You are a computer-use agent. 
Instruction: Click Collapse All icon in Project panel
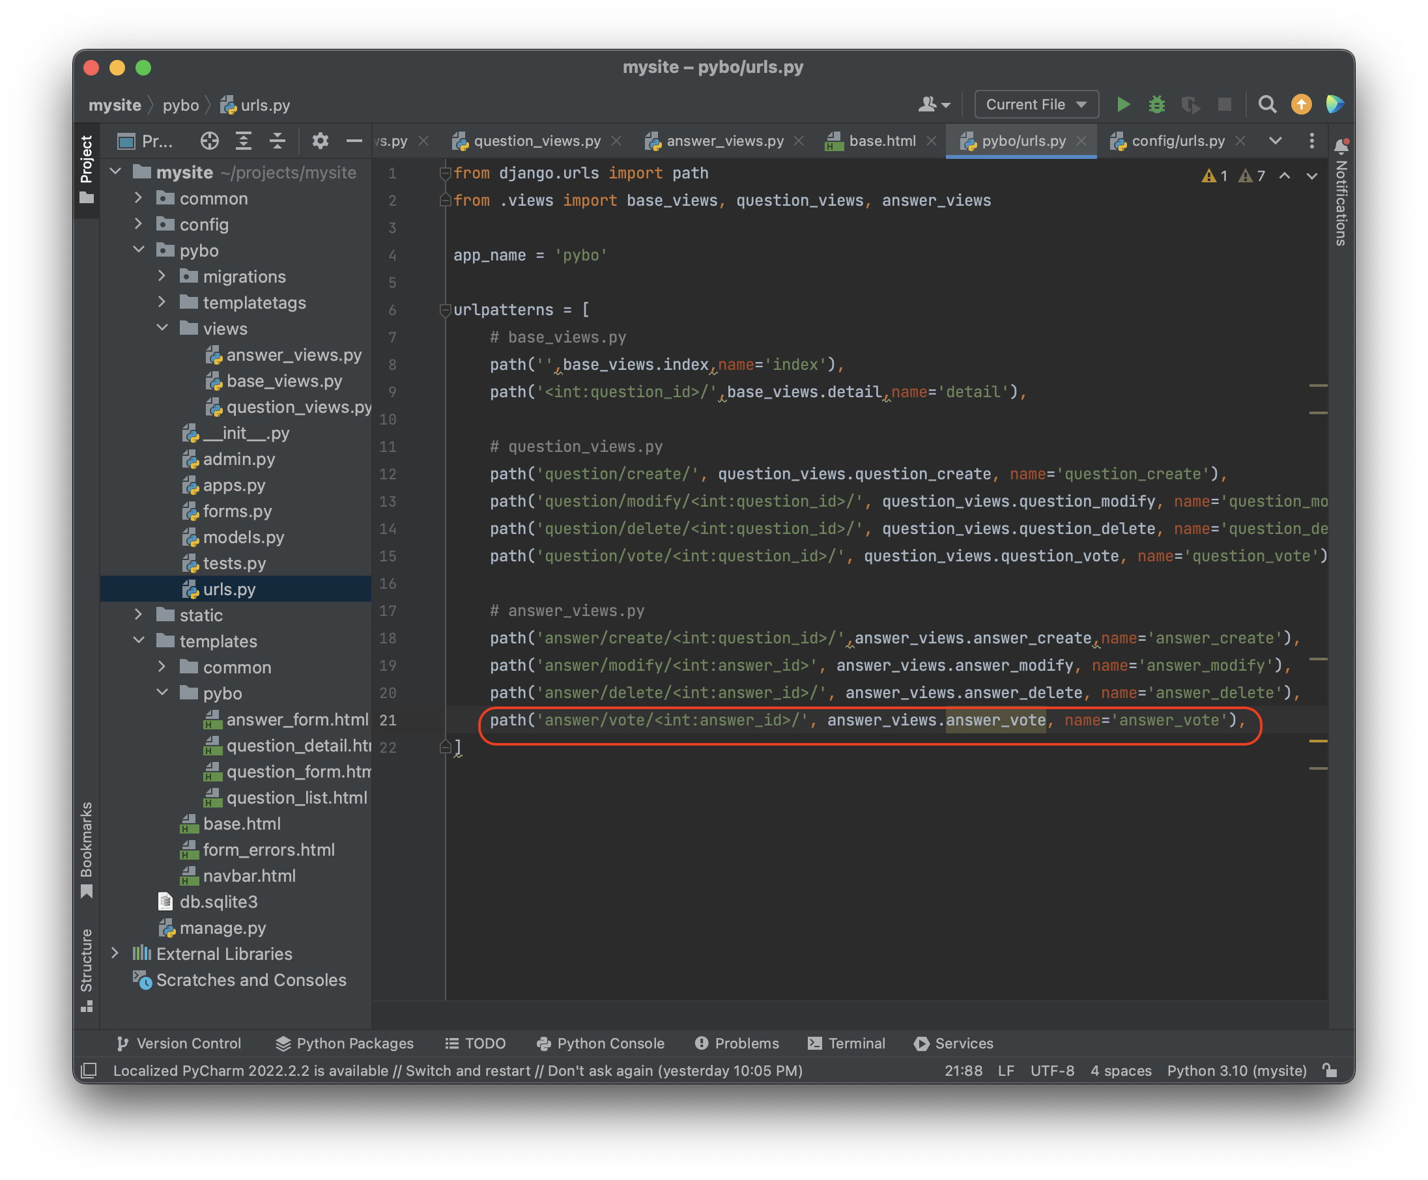[278, 141]
